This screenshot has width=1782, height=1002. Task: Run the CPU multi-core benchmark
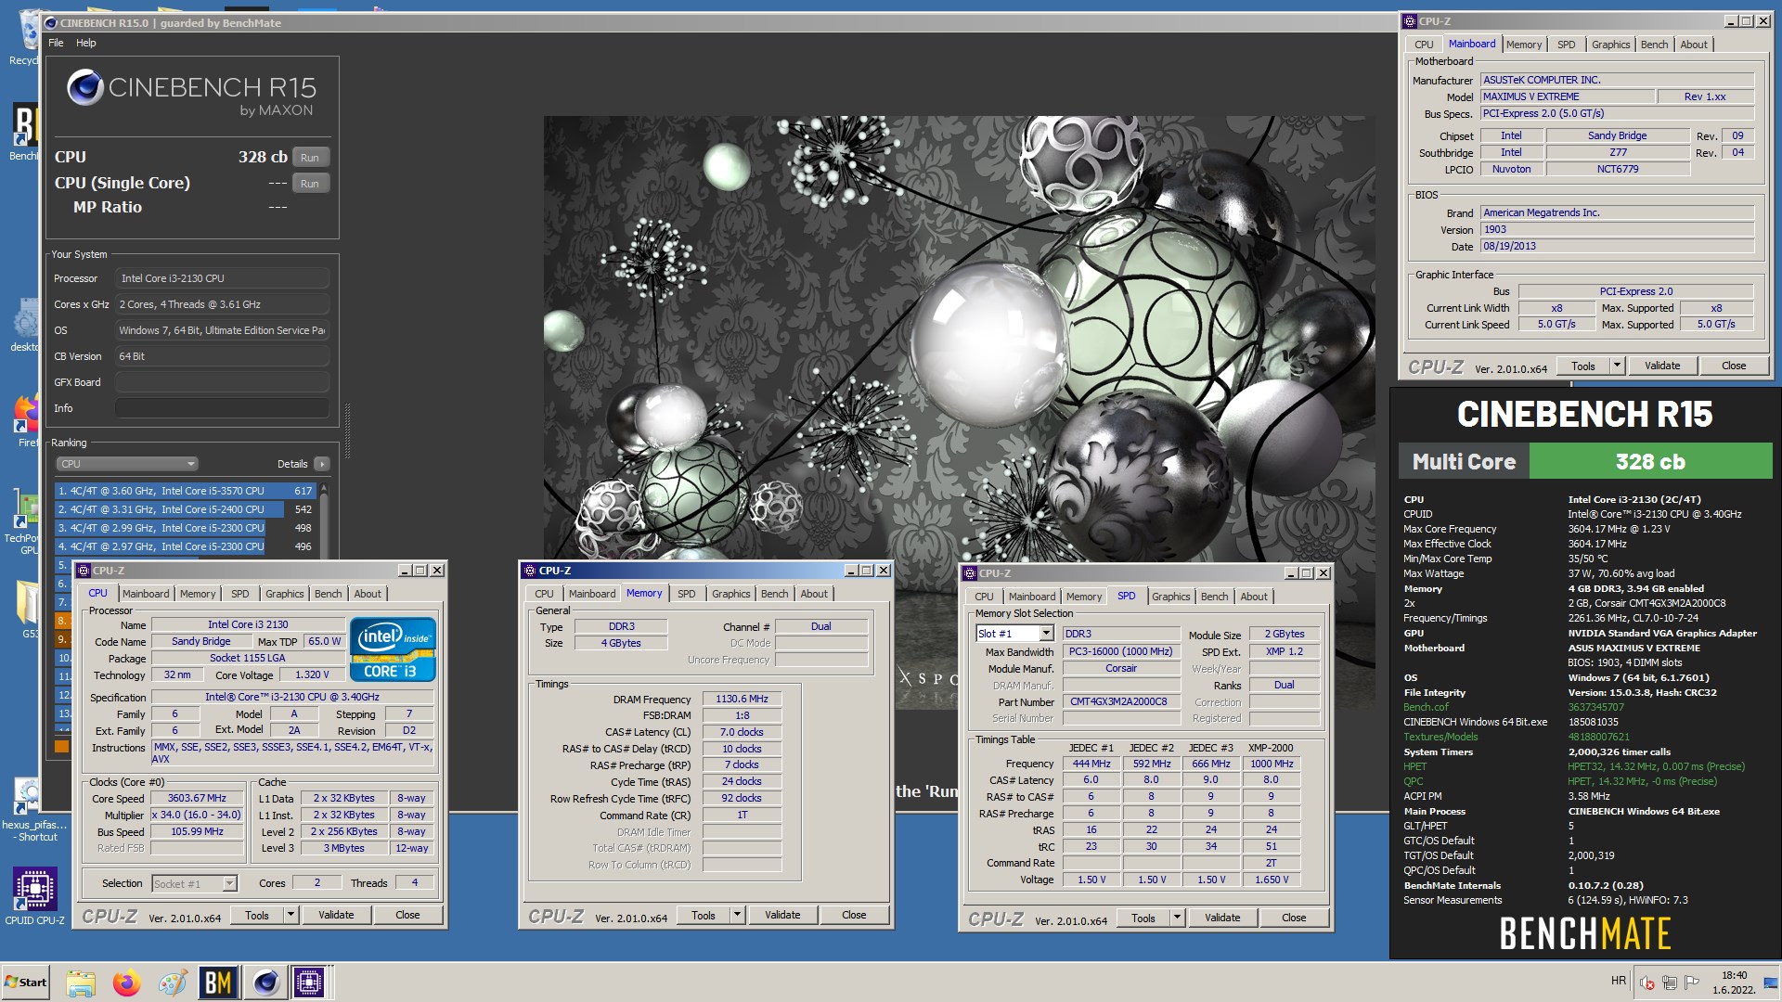pyautogui.click(x=310, y=158)
